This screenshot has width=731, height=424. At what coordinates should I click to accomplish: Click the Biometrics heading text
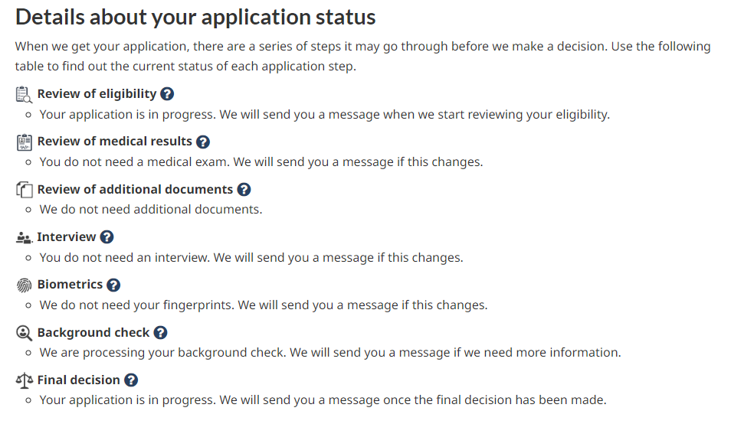click(70, 285)
